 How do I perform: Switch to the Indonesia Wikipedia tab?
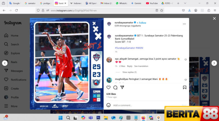coord(76,3)
